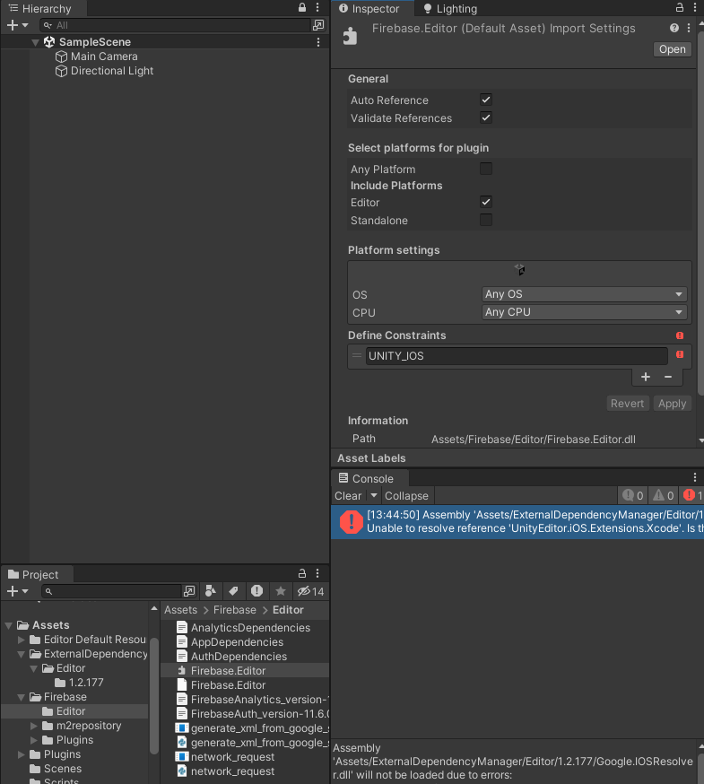This screenshot has height=784, width=704.
Task: Add a new define constraint with plus
Action: (x=646, y=377)
